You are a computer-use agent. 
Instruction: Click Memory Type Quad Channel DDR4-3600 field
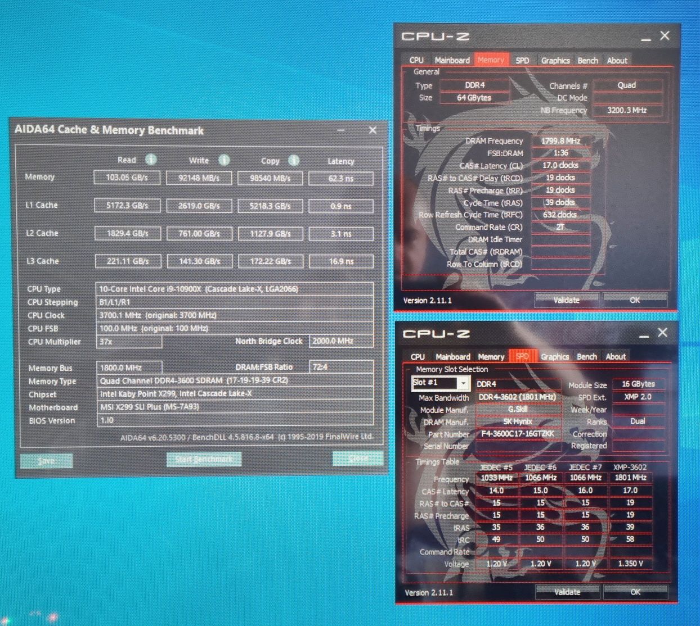pyautogui.click(x=235, y=380)
